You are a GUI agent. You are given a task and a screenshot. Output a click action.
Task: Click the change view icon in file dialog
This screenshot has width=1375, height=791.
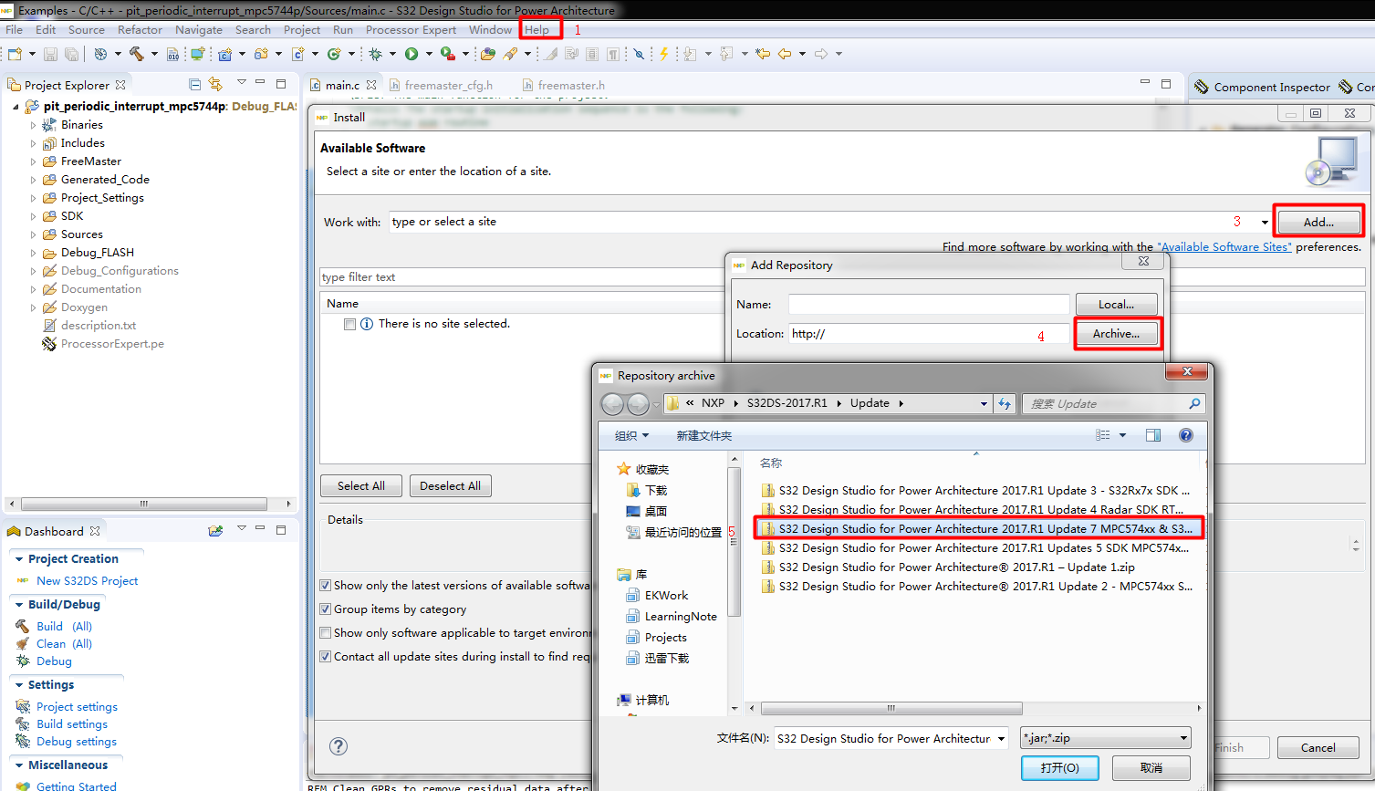[1102, 435]
